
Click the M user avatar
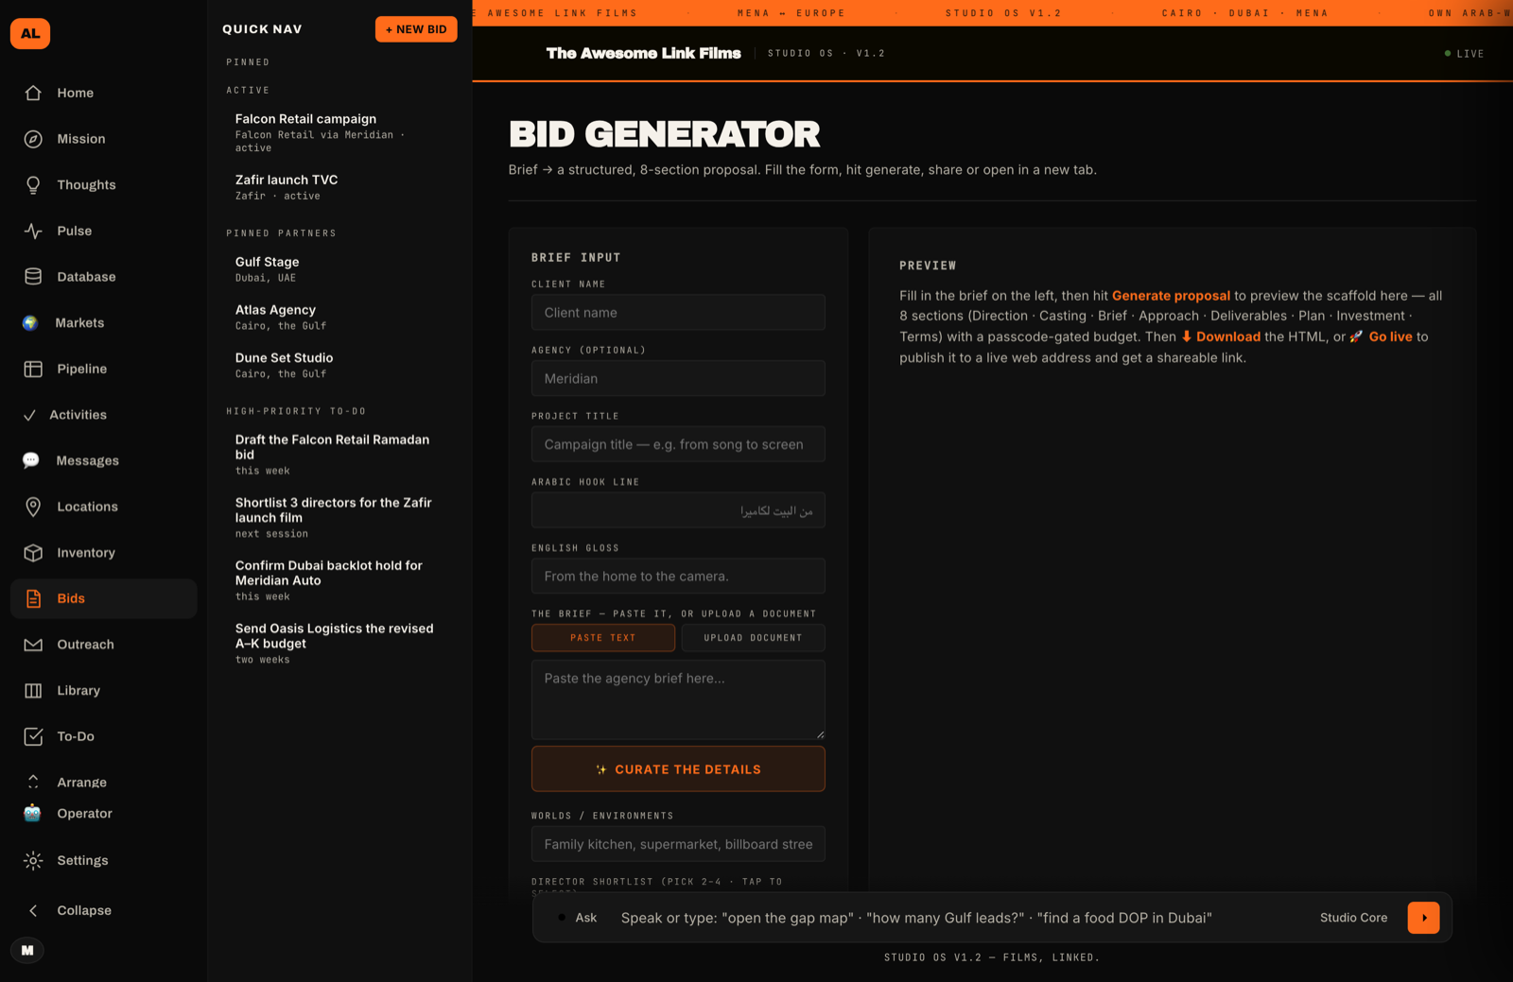click(x=27, y=951)
